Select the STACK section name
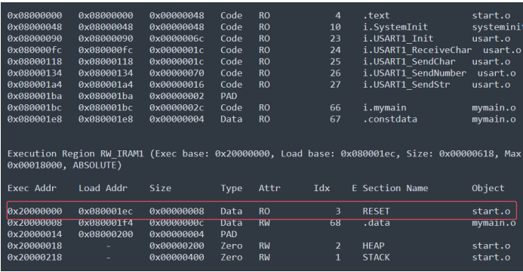 coord(377,258)
